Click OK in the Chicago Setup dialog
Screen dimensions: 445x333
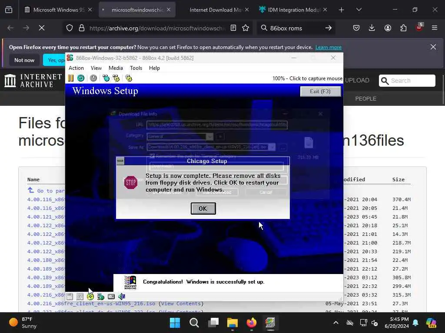pos(203,209)
